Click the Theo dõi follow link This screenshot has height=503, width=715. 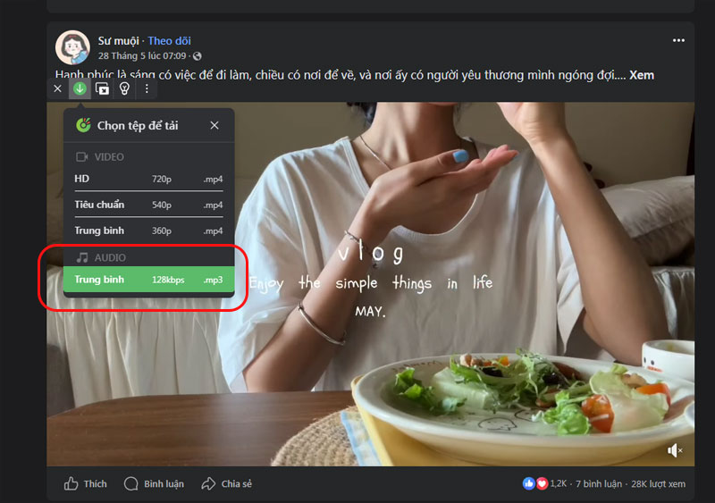tap(169, 41)
